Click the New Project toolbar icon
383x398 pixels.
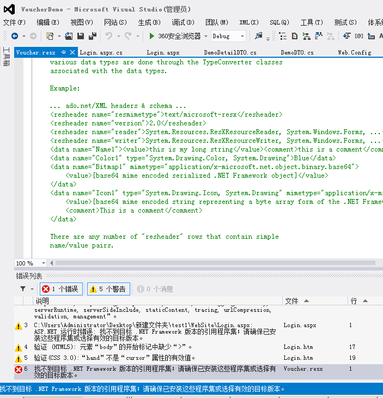(50, 36)
